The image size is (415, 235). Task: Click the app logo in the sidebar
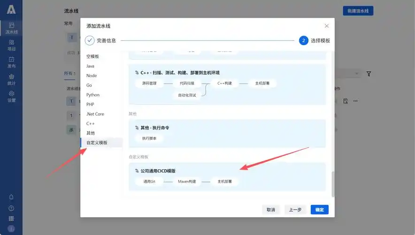coord(11,10)
